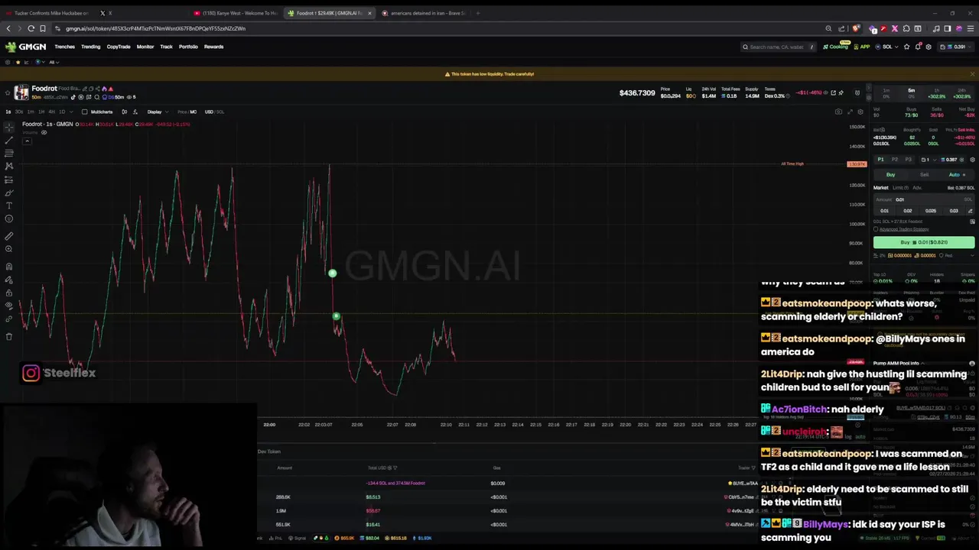This screenshot has width=979, height=550.
Task: Open the Portfolio page
Action: point(188,47)
